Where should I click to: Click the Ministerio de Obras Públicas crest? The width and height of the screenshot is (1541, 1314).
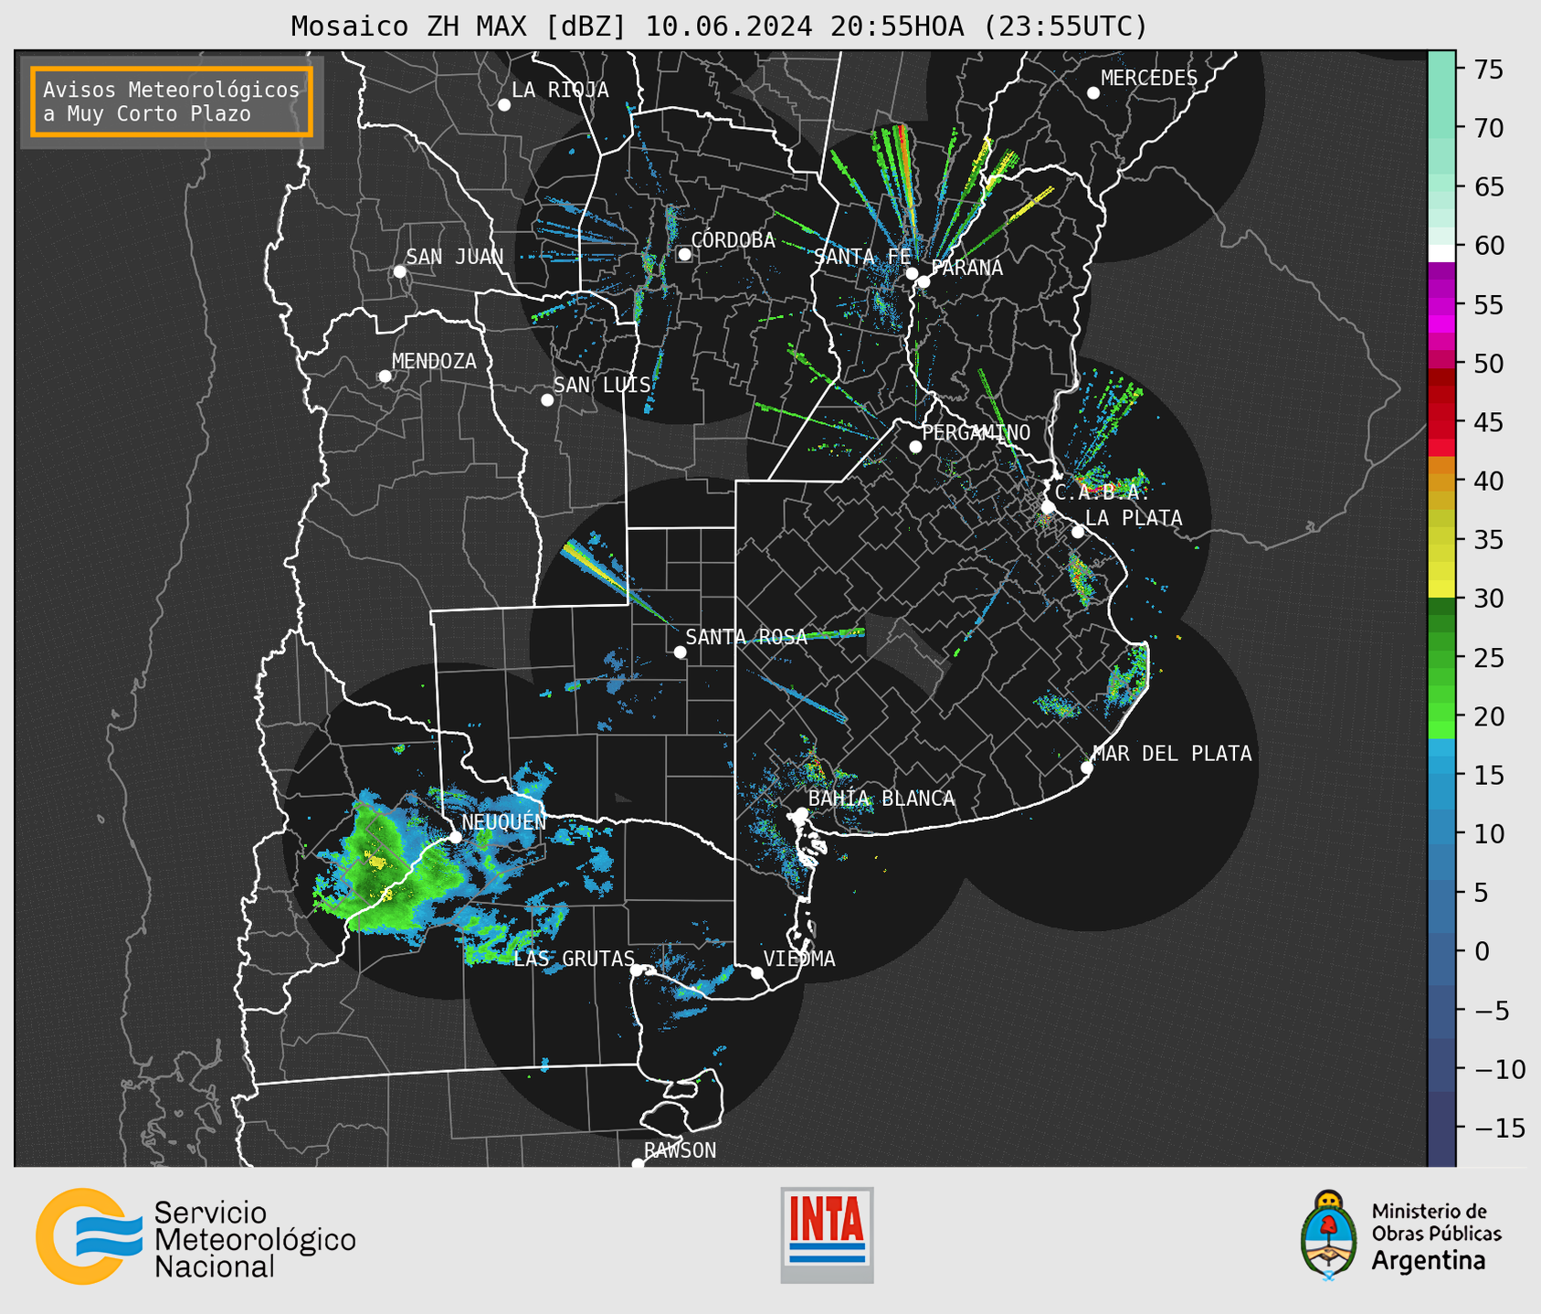point(1328,1235)
